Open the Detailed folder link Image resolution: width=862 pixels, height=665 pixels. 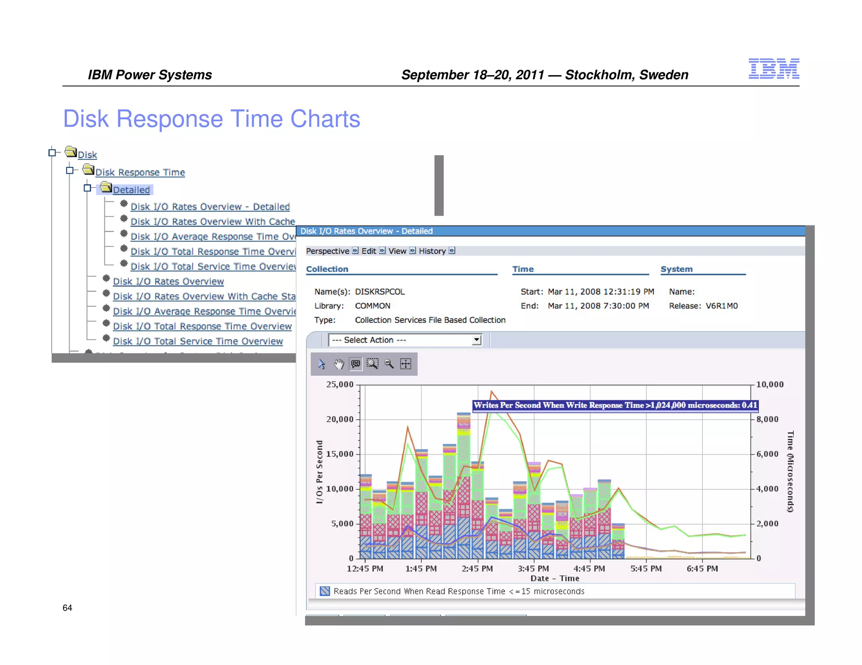tap(131, 190)
